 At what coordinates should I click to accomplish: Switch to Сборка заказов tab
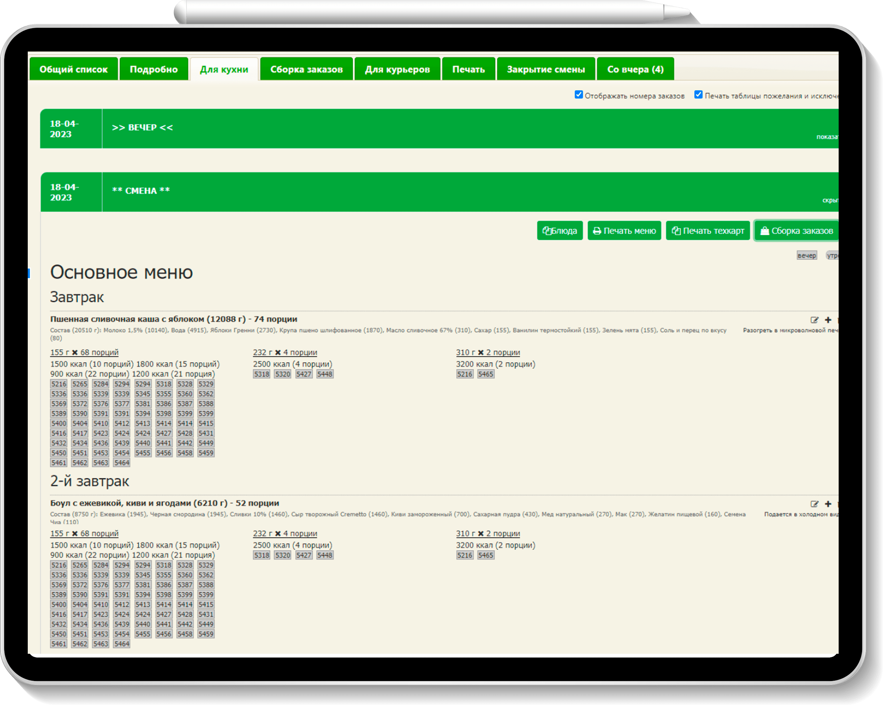(x=306, y=69)
